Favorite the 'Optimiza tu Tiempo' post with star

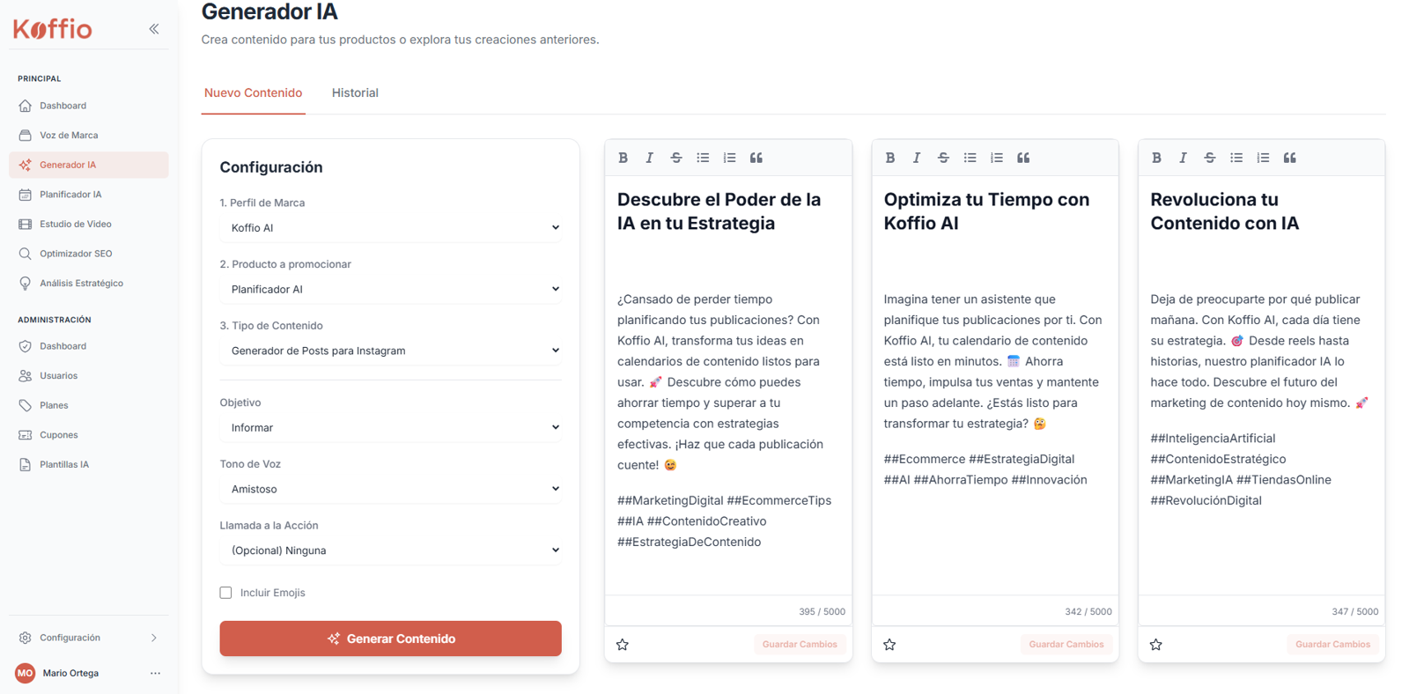pyautogui.click(x=889, y=645)
